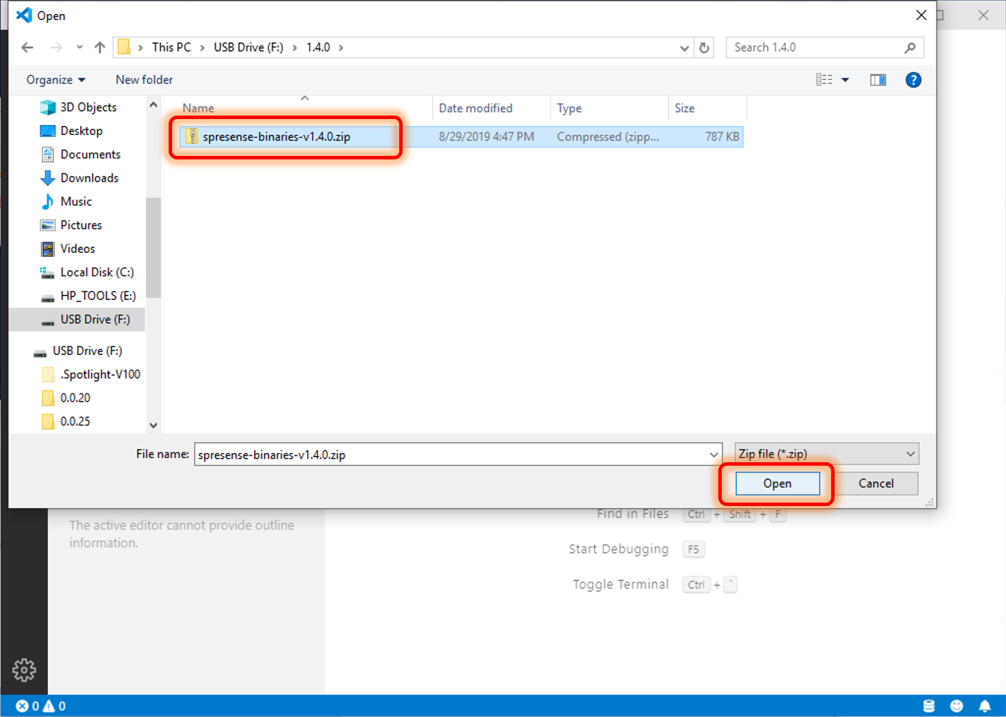Sort files by Date modified column
The image size is (1006, 717).
coord(475,108)
